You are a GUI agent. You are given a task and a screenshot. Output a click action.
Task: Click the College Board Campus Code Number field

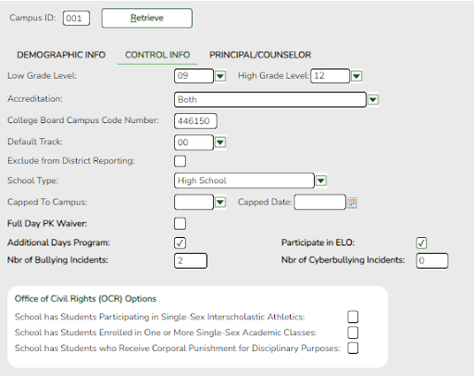tap(195, 120)
